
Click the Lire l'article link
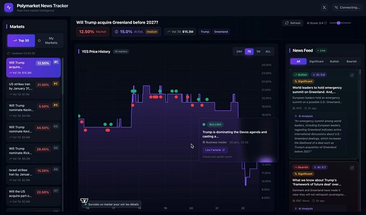[x=215, y=150]
